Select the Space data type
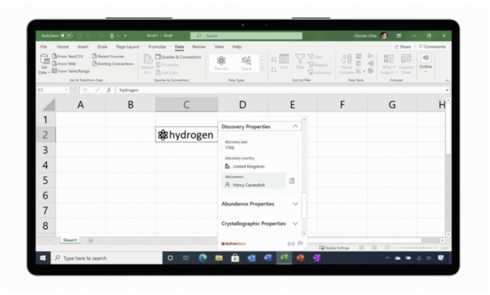Viewport: 490px width, 295px height. (x=246, y=63)
